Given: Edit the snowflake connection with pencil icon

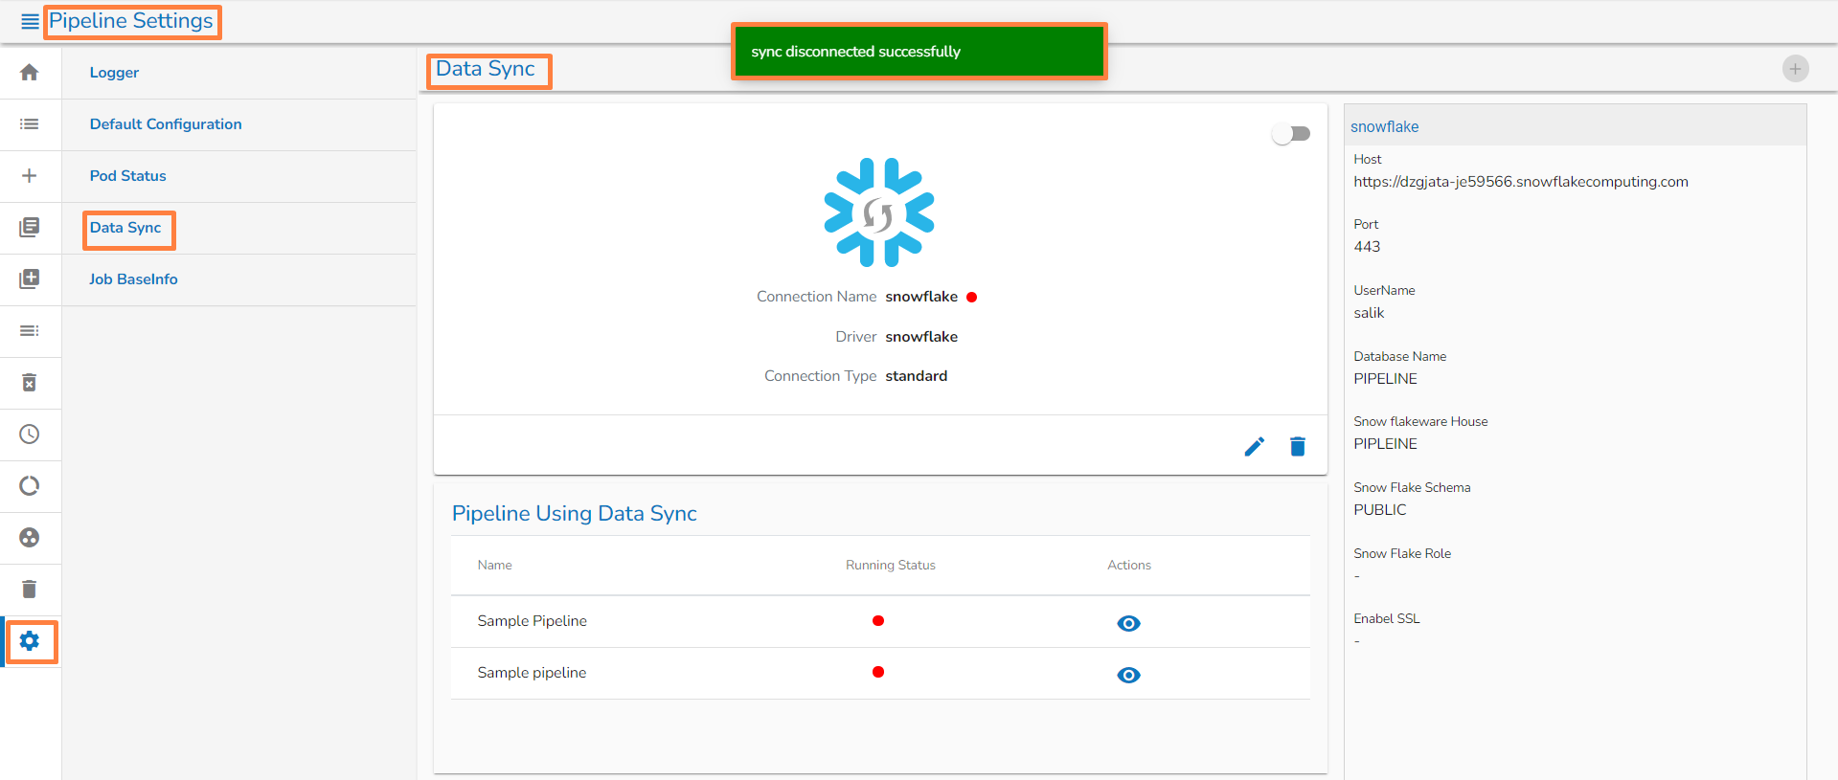Looking at the screenshot, I should 1255,447.
